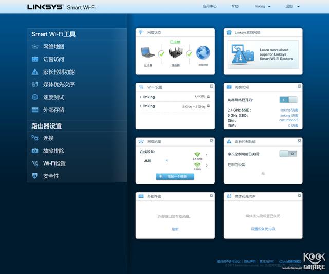Click the 速度测试 gauge icon

point(35,97)
